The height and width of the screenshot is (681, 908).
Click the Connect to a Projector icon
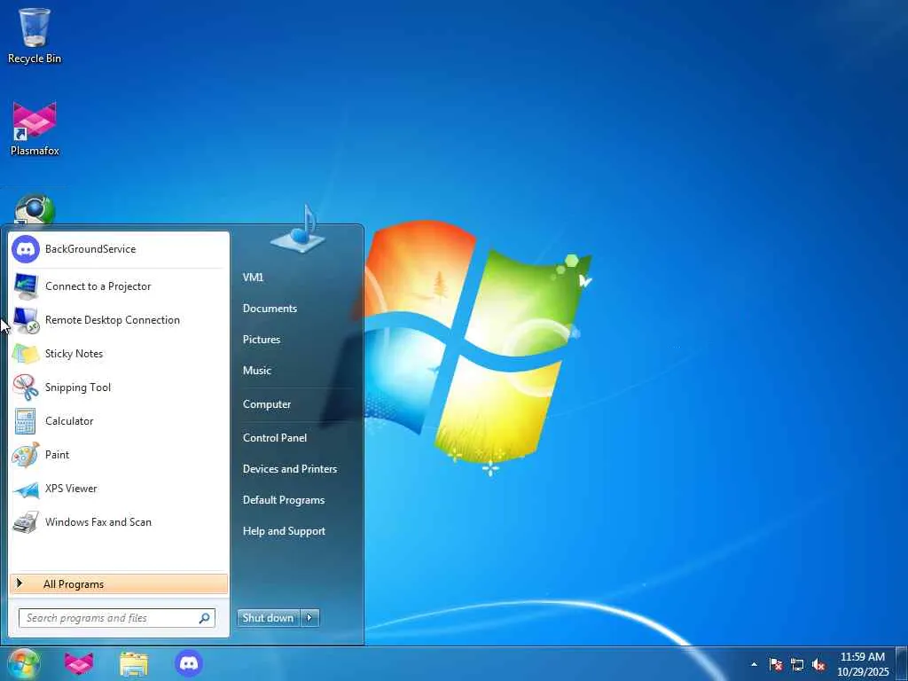(26, 286)
